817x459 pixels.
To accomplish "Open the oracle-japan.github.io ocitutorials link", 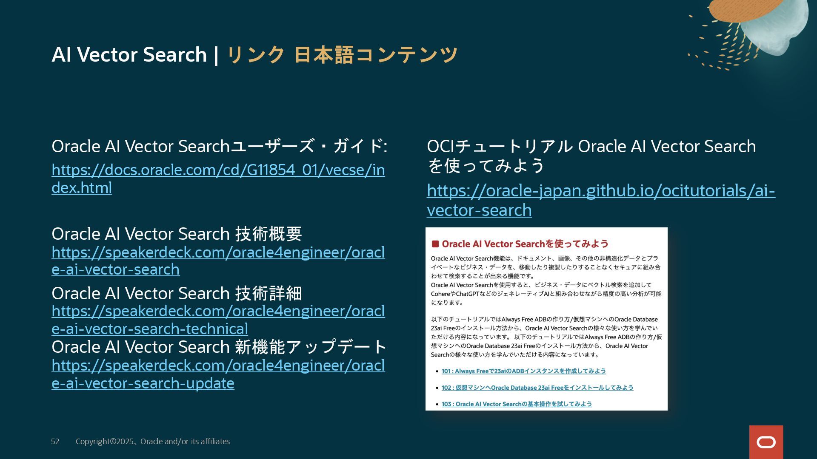I will pyautogui.click(x=601, y=200).
